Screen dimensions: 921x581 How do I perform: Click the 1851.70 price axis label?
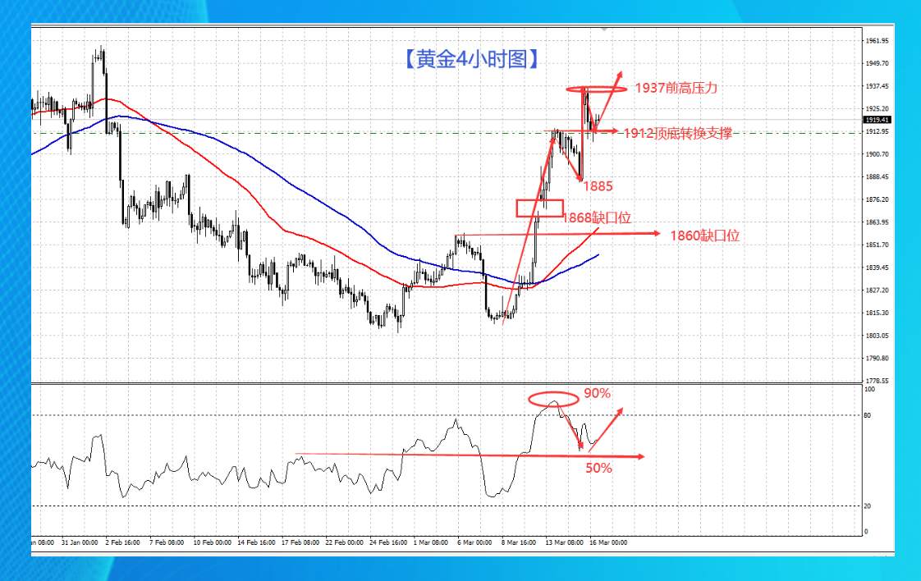point(877,245)
